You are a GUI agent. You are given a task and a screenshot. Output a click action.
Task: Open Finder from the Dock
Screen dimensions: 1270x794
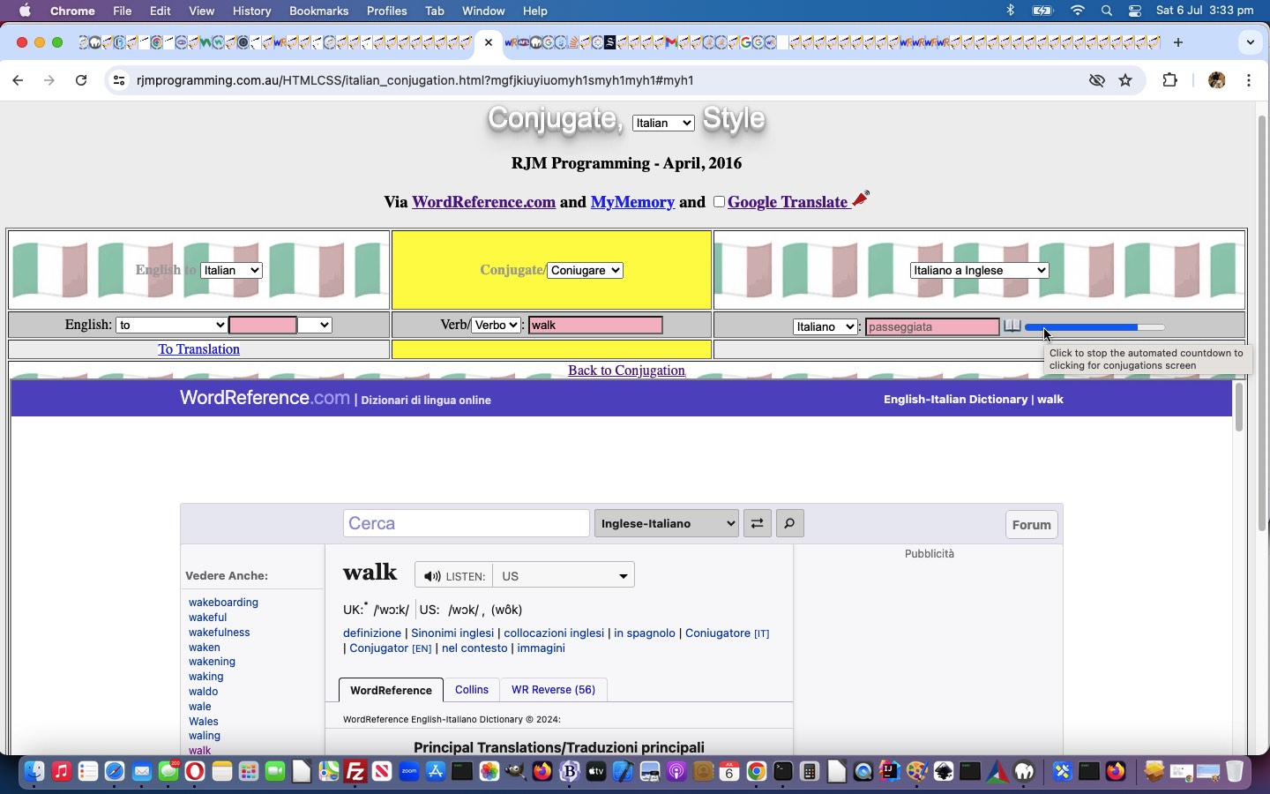[x=34, y=772]
